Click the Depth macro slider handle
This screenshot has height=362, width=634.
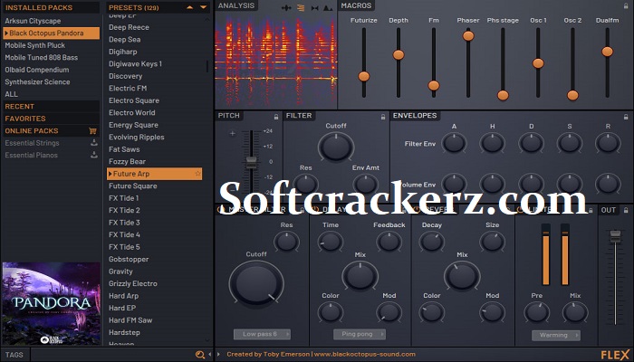(399, 54)
